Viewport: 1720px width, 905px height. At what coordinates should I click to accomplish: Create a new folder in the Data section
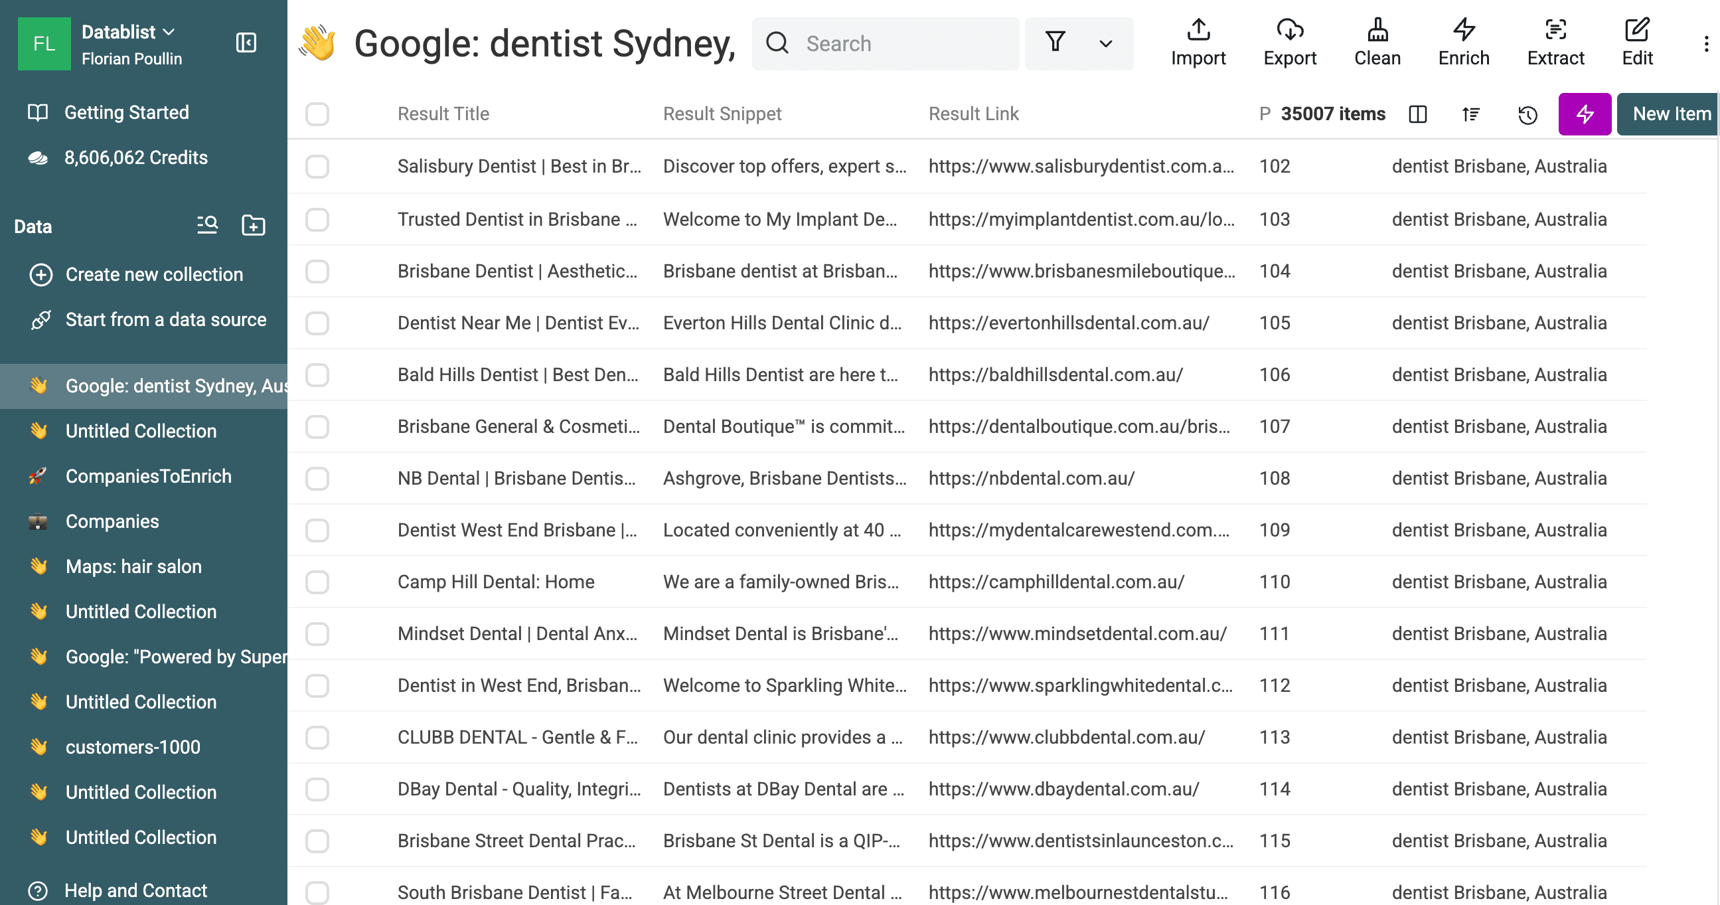coord(254,226)
